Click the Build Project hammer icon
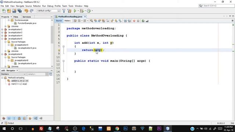This screenshot has height=132, width=235. (64, 11)
